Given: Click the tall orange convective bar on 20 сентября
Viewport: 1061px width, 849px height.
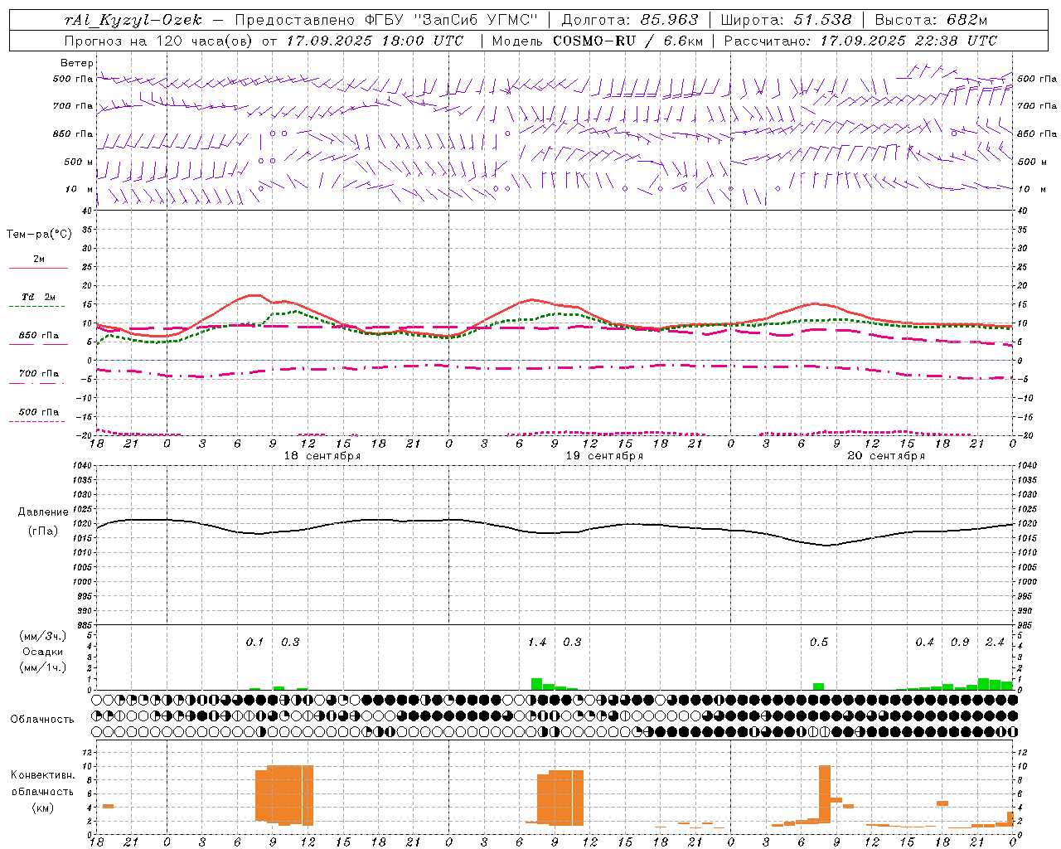Looking at the screenshot, I should point(825,794).
